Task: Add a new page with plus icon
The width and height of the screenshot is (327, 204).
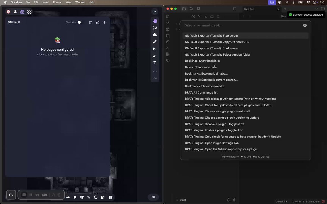Action: 104,22
